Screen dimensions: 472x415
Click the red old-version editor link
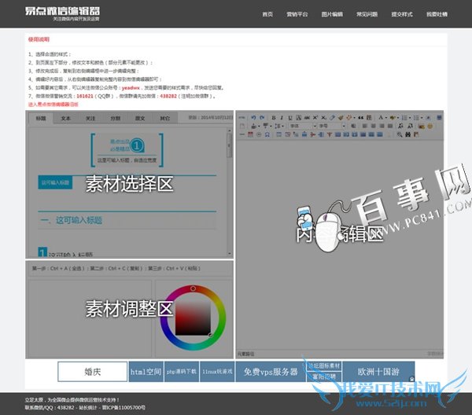53,105
